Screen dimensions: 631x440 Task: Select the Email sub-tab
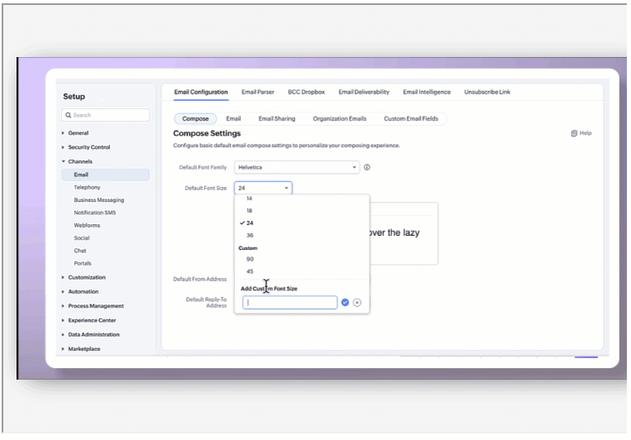[x=233, y=119]
